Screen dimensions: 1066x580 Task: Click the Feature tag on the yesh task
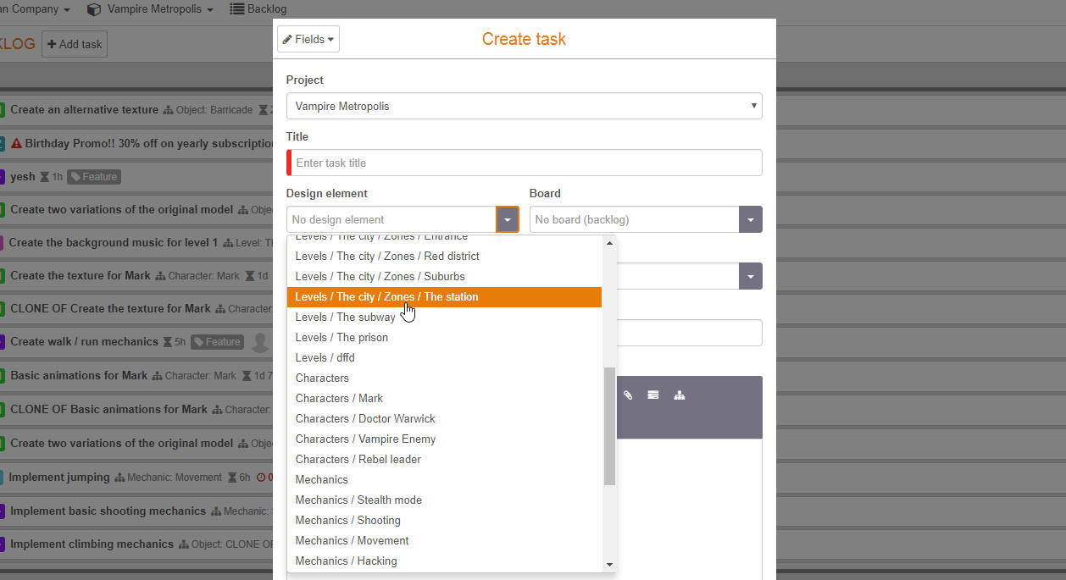(x=94, y=177)
